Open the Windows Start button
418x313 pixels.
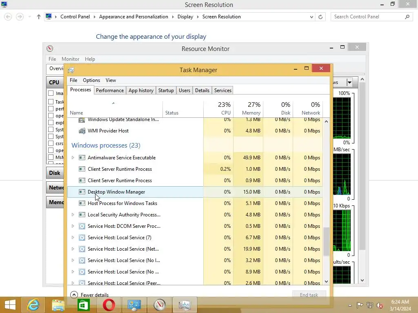click(x=10, y=305)
